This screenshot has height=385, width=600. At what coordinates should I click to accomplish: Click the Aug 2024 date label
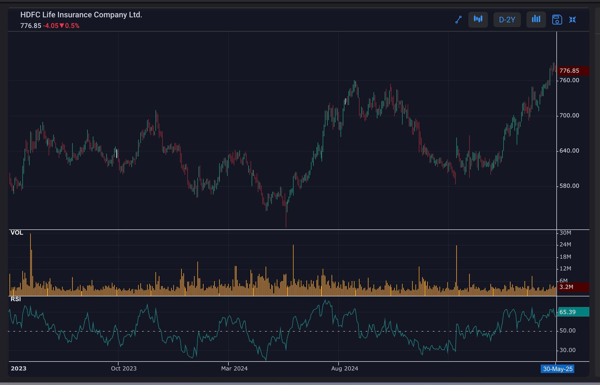coord(345,368)
